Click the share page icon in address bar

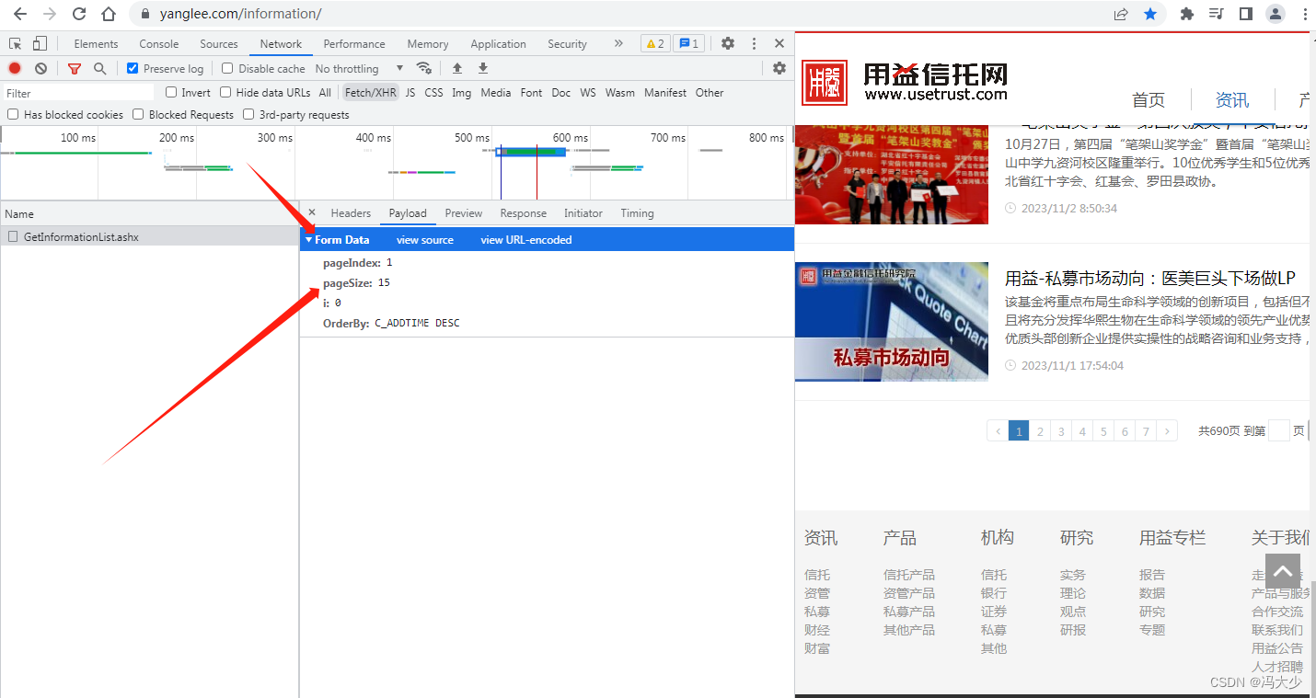coord(1121,14)
